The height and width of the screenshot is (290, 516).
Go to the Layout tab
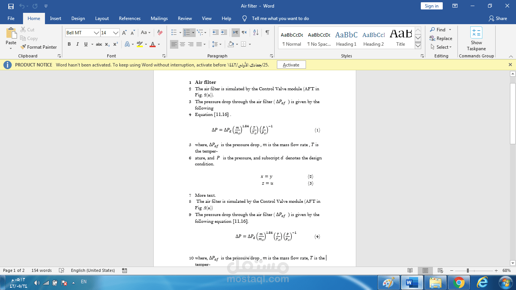click(102, 19)
